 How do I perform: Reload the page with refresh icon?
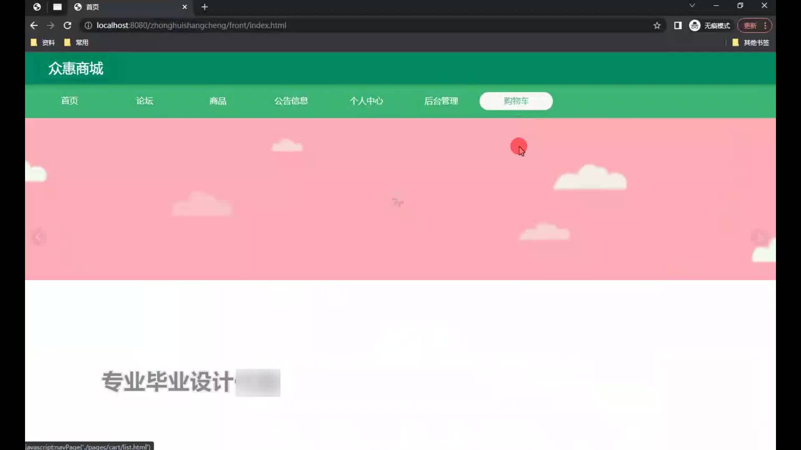[x=67, y=25]
